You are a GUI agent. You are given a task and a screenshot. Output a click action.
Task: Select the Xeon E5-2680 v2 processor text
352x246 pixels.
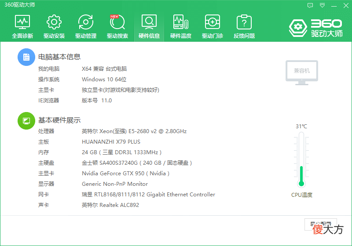tap(134, 131)
